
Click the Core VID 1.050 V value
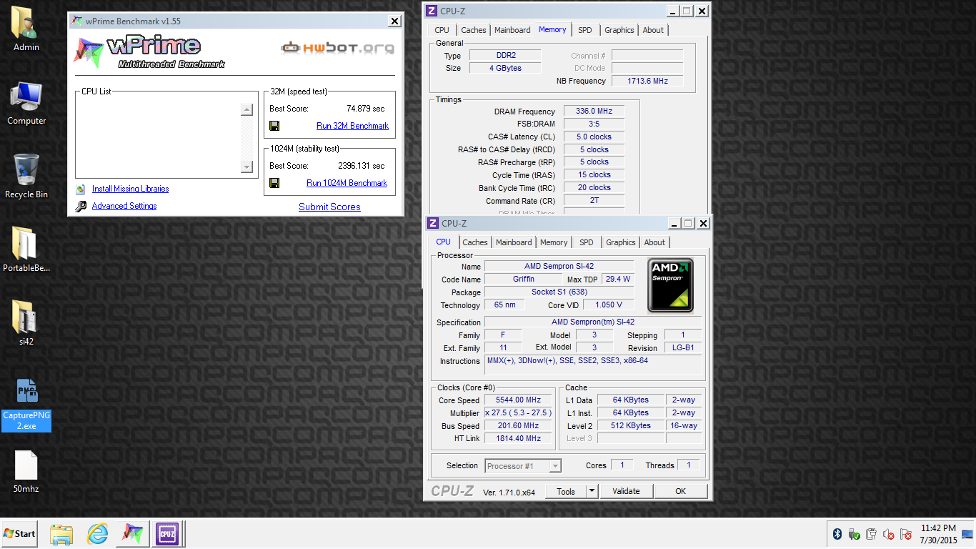click(608, 305)
